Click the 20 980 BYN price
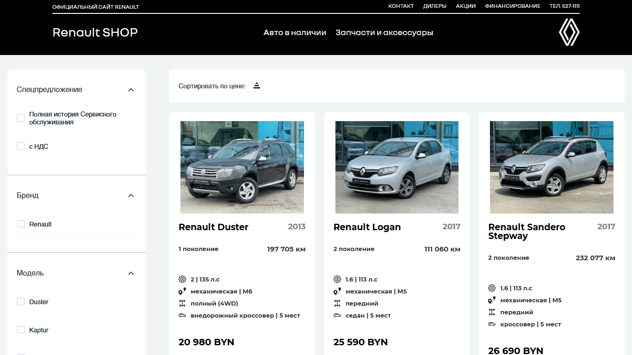 (x=206, y=342)
